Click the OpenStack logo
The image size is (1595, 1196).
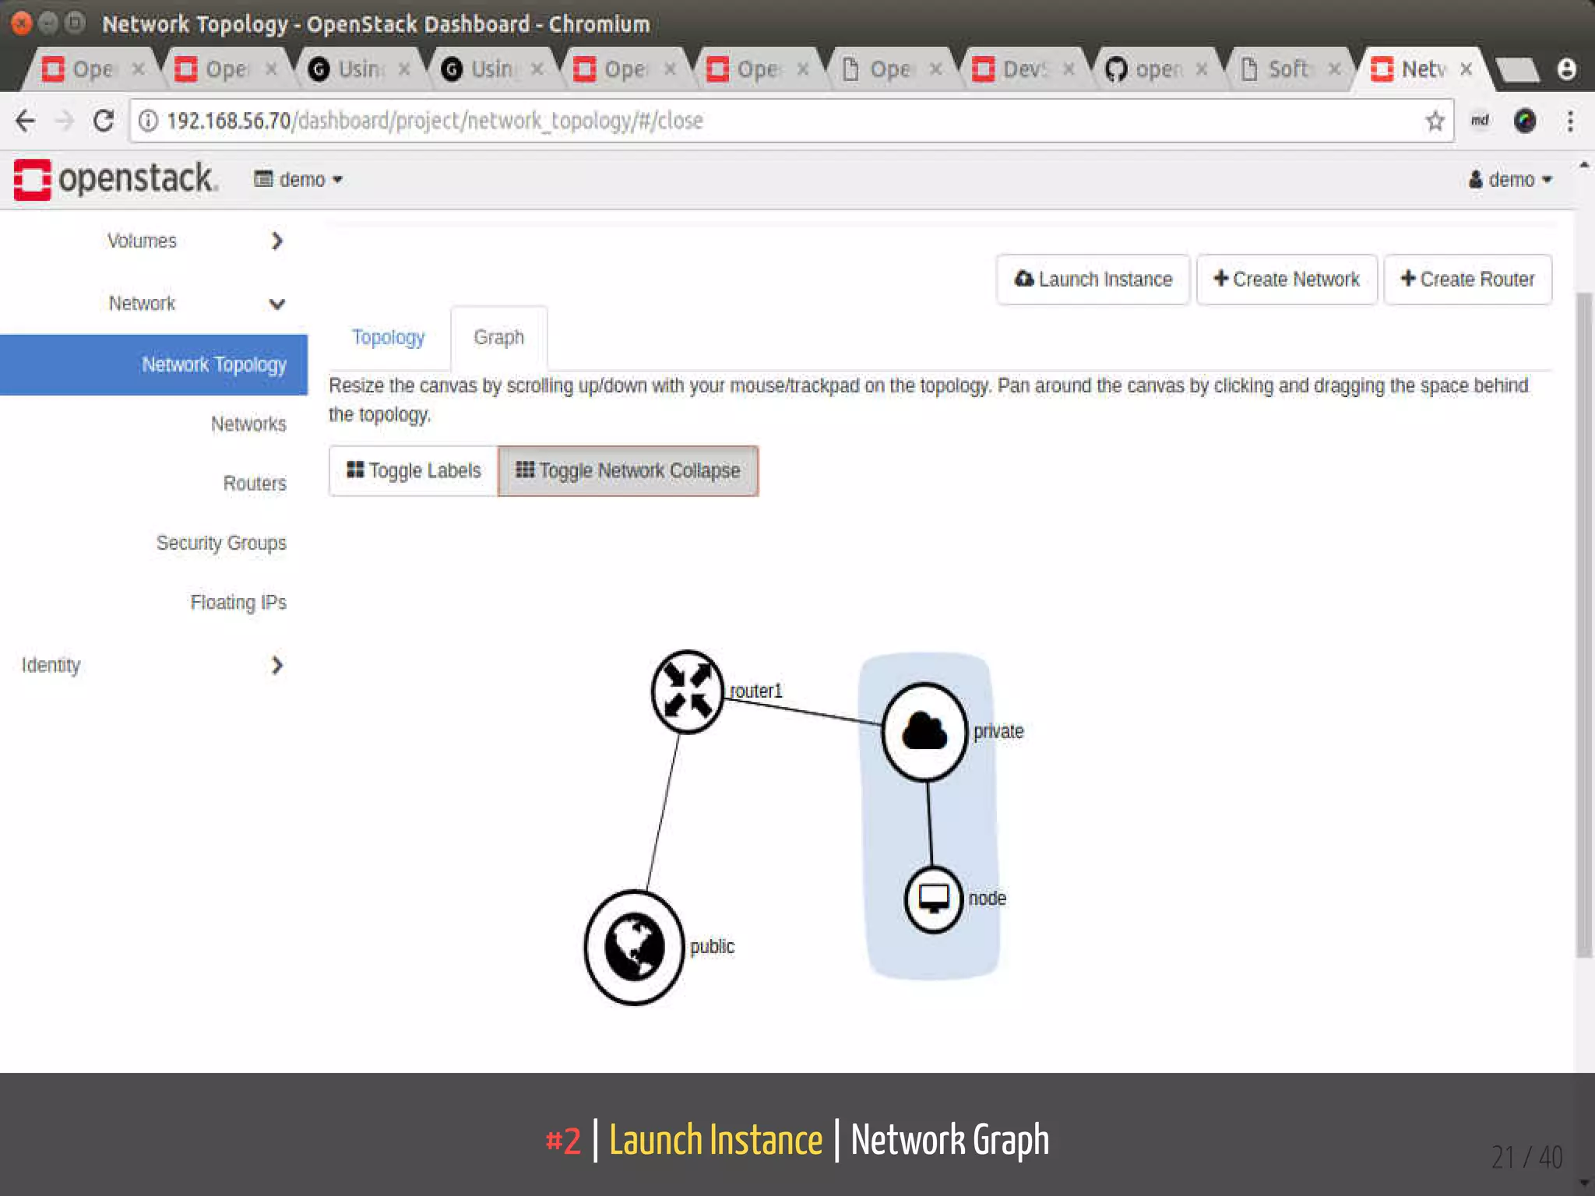[x=115, y=179]
